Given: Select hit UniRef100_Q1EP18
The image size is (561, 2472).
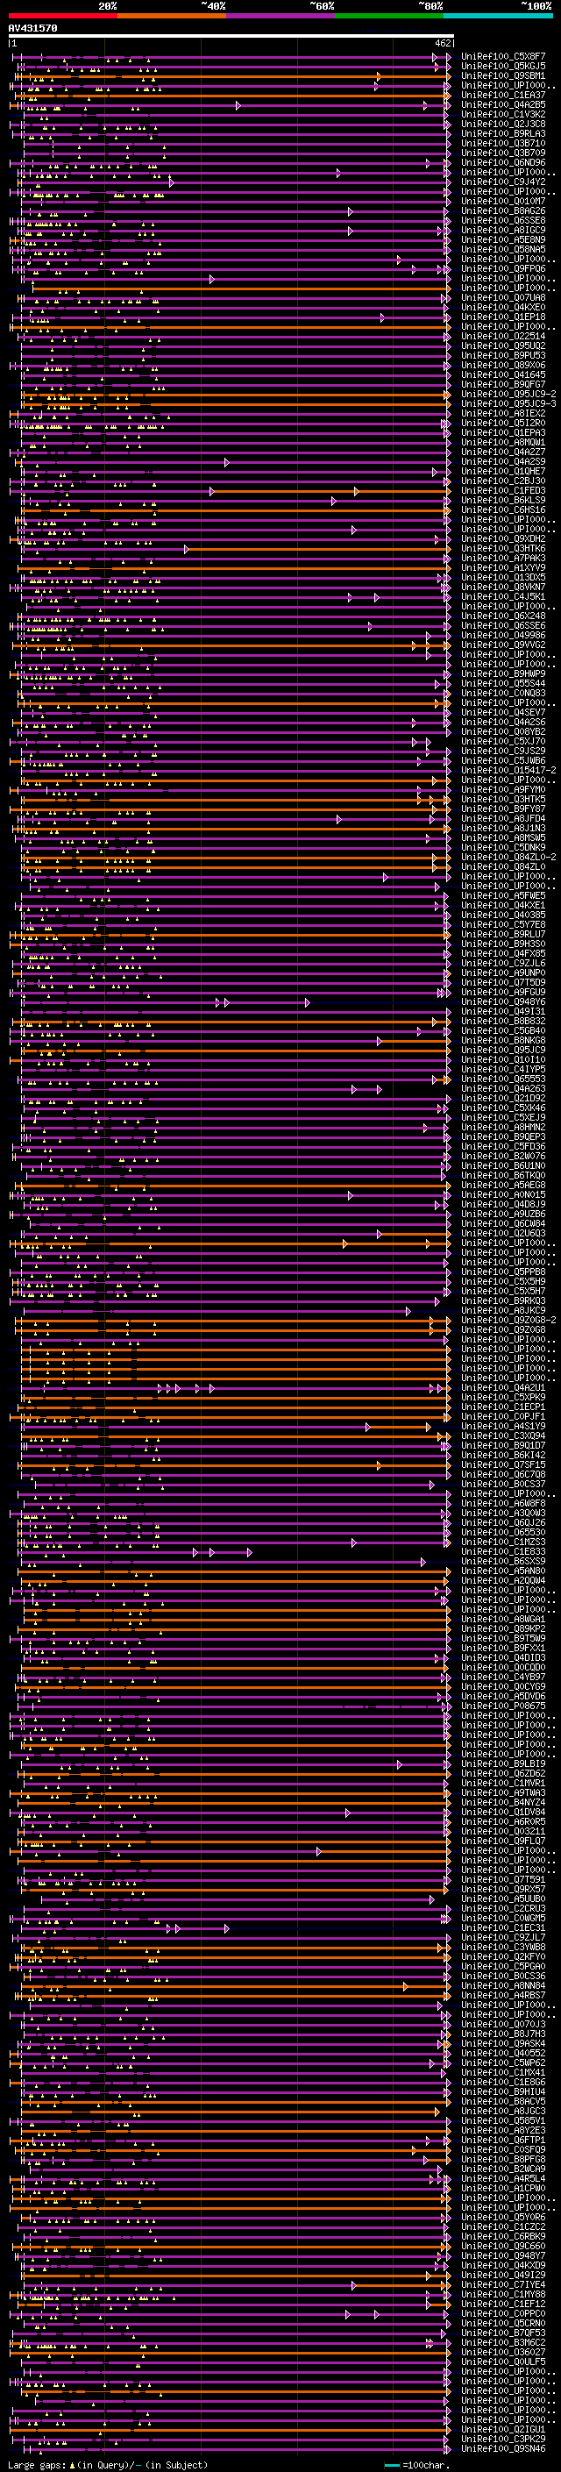Looking at the screenshot, I should [x=503, y=317].
